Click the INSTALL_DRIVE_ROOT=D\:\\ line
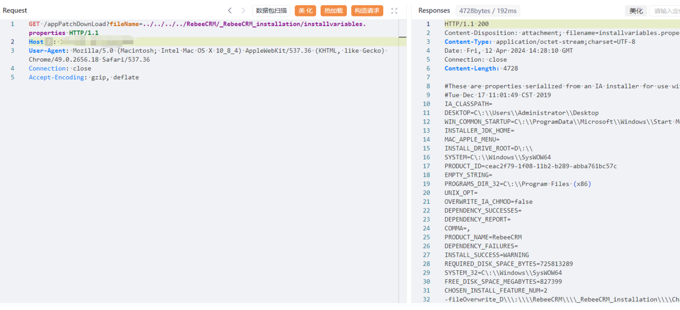The width and height of the screenshot is (680, 310). tap(488, 148)
